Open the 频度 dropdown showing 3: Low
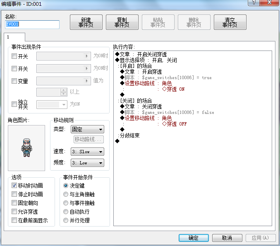The width and height of the screenshot is (280, 246). pyautogui.click(x=87, y=163)
